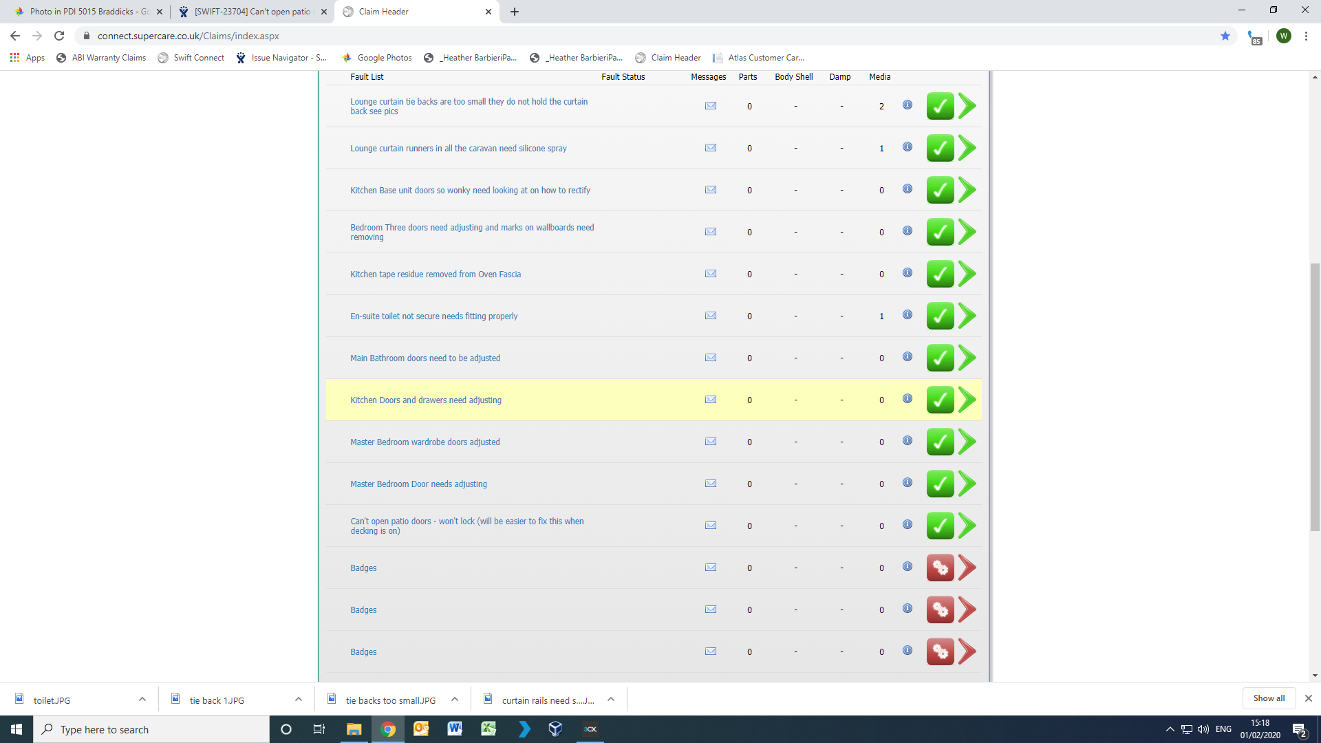Viewport: 1321px width, 743px height.
Task: Click green checkmark for Lounge curtain runners fault
Action: click(x=940, y=148)
